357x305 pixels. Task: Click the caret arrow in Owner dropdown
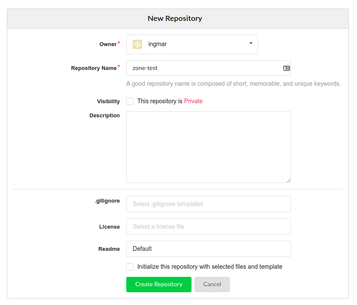(251, 44)
